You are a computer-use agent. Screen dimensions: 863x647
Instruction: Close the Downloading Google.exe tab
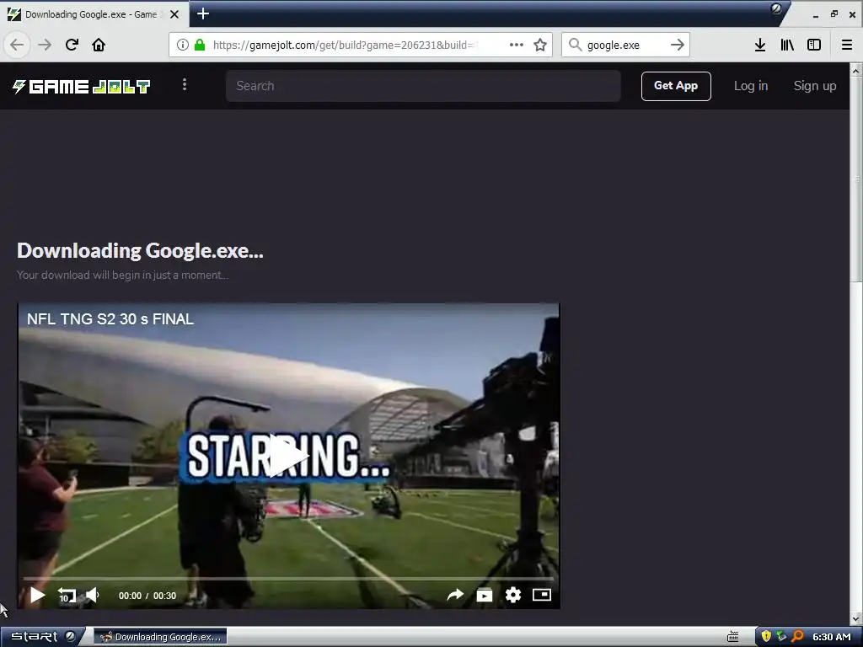(x=174, y=14)
